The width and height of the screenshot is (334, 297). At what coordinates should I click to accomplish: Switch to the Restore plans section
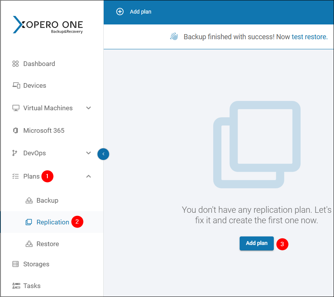tap(47, 244)
